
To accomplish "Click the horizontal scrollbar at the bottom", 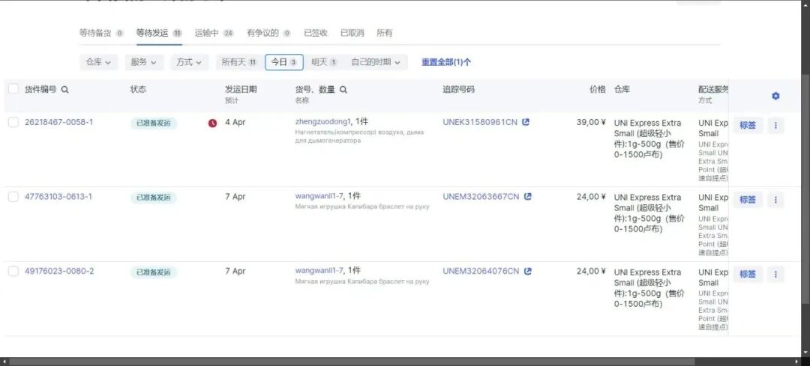I will click(x=375, y=362).
